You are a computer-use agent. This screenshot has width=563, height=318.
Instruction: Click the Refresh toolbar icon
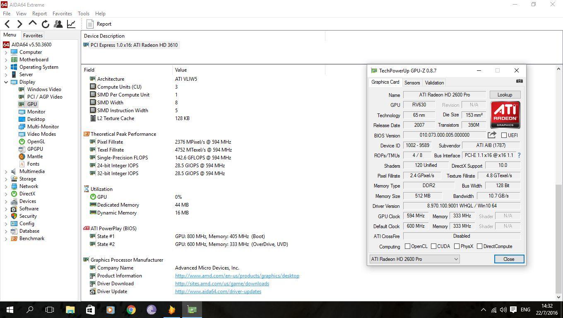point(46,24)
